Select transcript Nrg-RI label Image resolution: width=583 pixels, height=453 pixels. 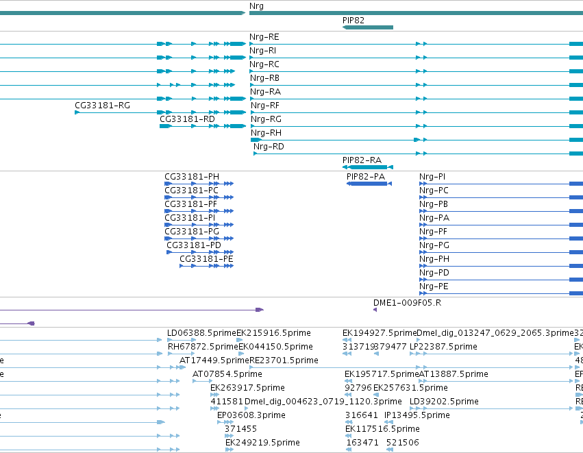coord(262,51)
